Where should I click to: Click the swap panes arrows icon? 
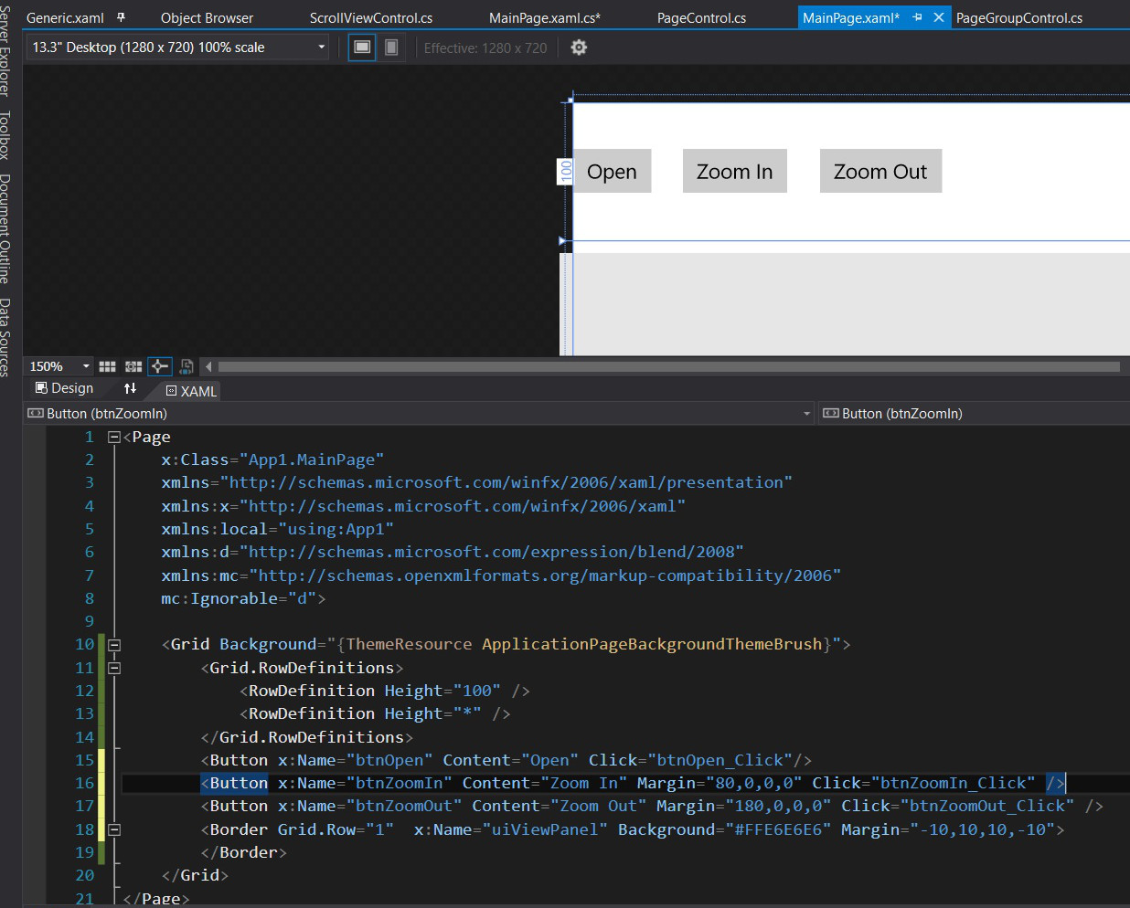130,388
